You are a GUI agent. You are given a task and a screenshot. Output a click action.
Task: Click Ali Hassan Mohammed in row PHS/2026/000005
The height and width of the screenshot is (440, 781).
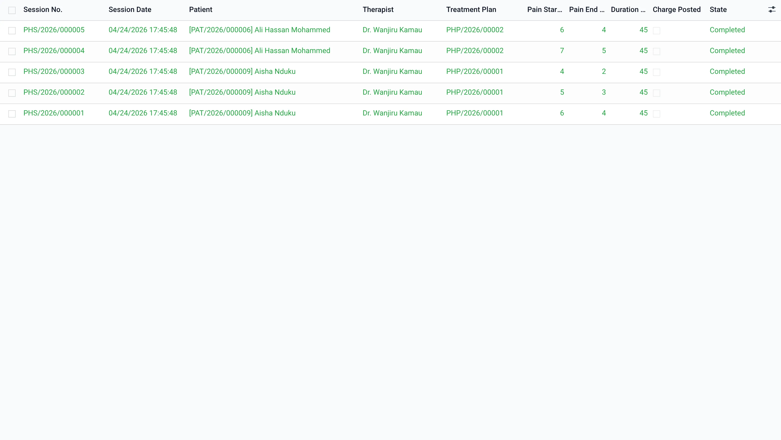(292, 30)
